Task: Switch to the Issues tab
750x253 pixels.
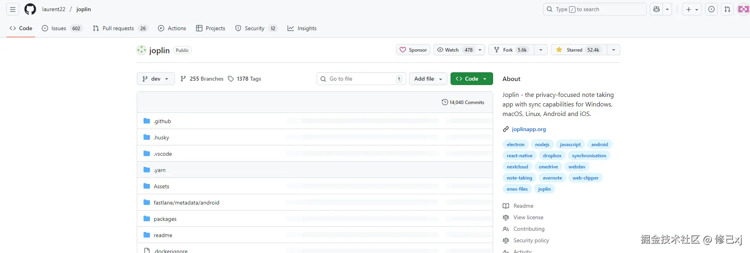Action: pyautogui.click(x=62, y=28)
